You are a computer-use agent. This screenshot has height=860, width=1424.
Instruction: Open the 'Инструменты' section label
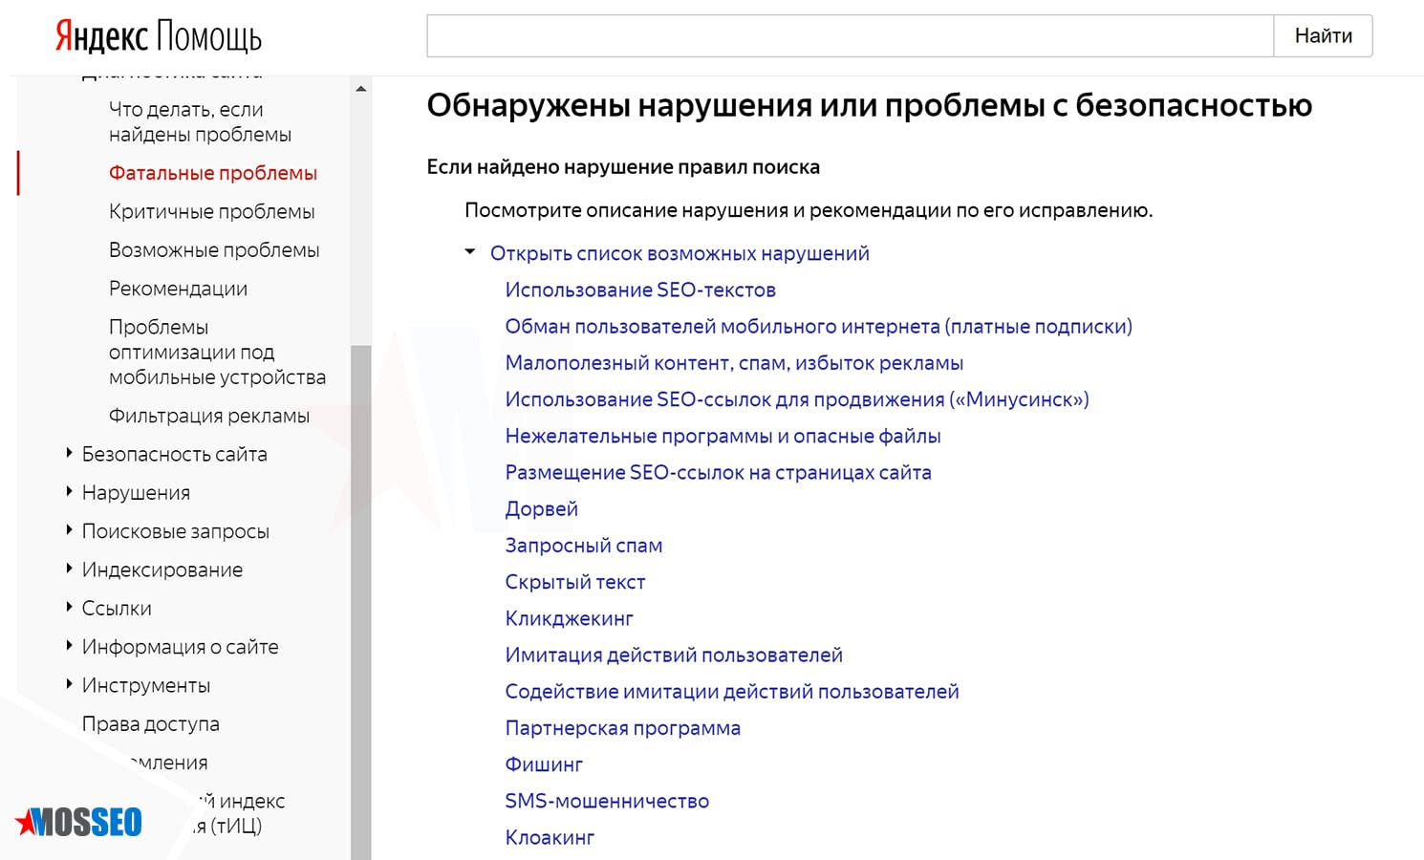[146, 685]
